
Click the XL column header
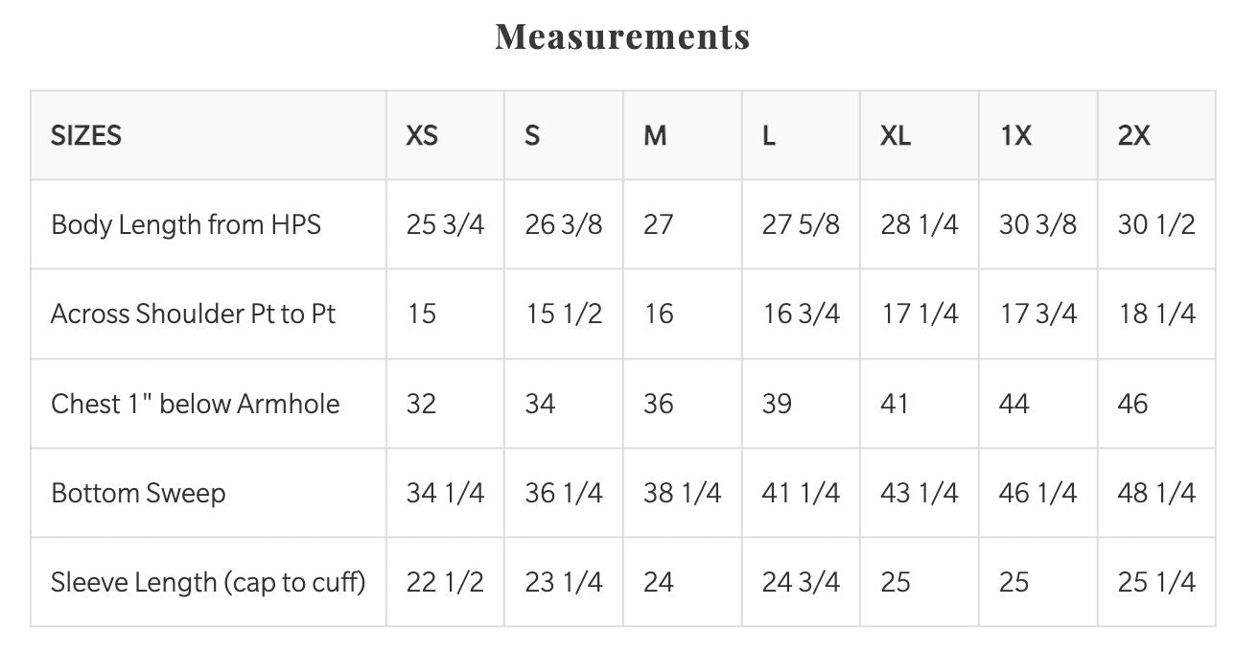[896, 135]
